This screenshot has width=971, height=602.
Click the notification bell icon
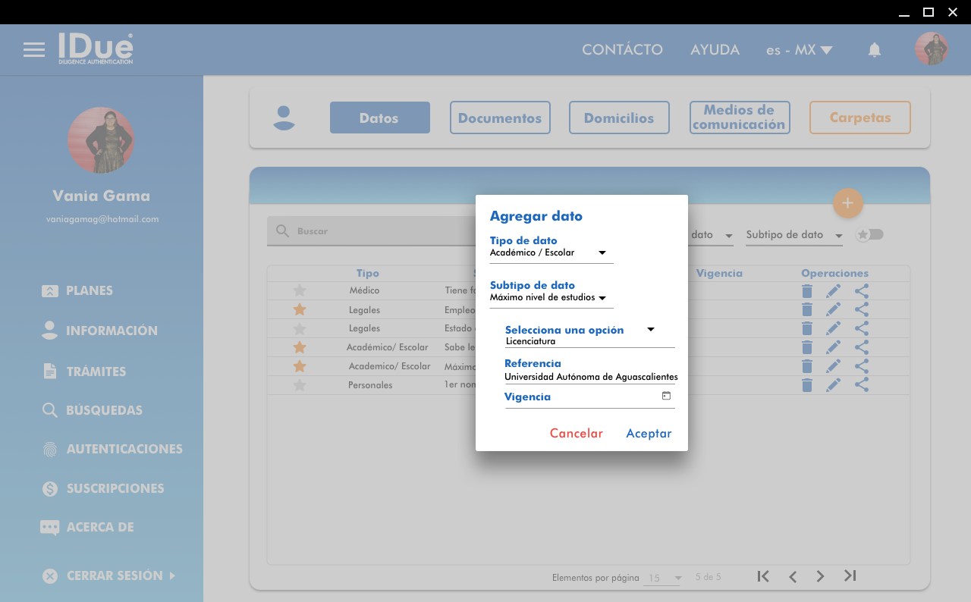click(x=875, y=50)
